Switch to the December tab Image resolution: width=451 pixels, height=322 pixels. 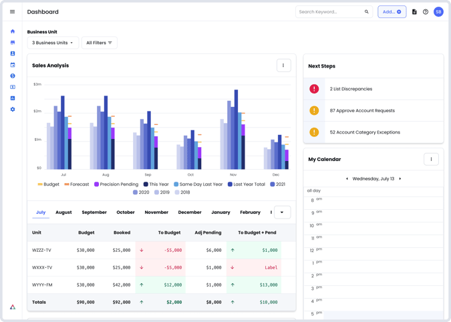click(190, 212)
